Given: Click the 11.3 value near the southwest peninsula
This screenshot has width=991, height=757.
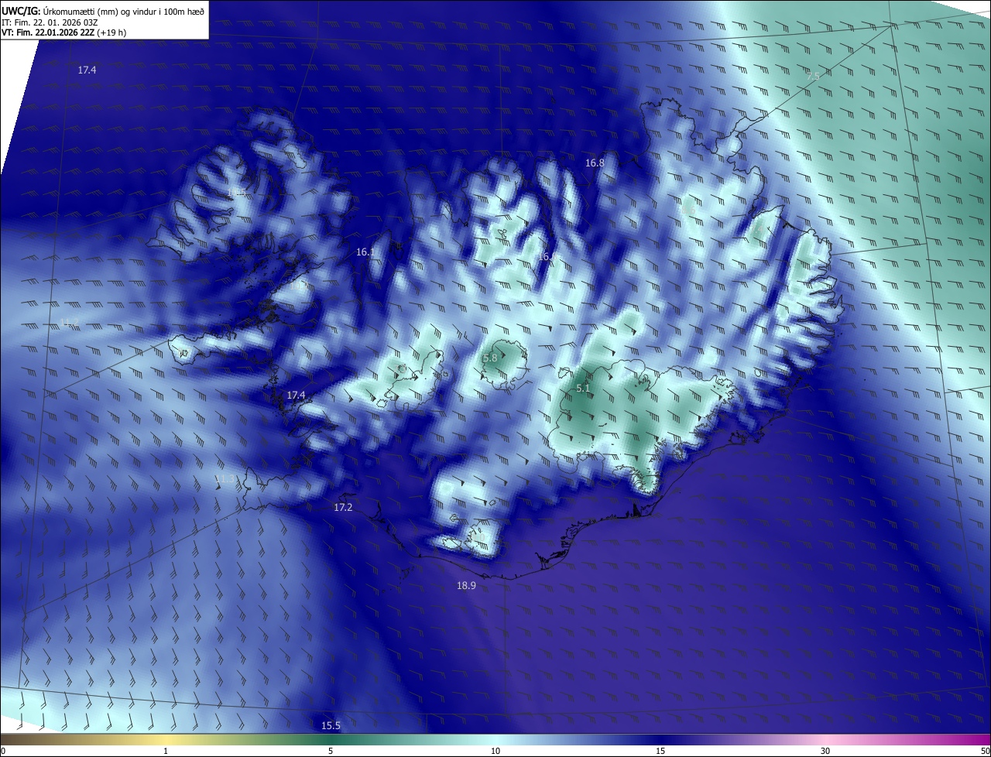Looking at the screenshot, I should (x=225, y=480).
